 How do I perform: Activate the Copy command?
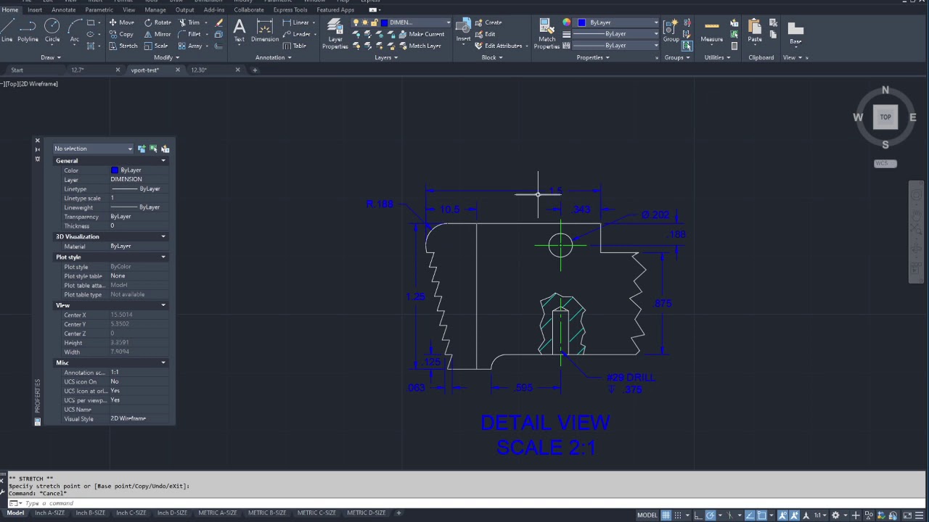pyautogui.click(x=121, y=34)
